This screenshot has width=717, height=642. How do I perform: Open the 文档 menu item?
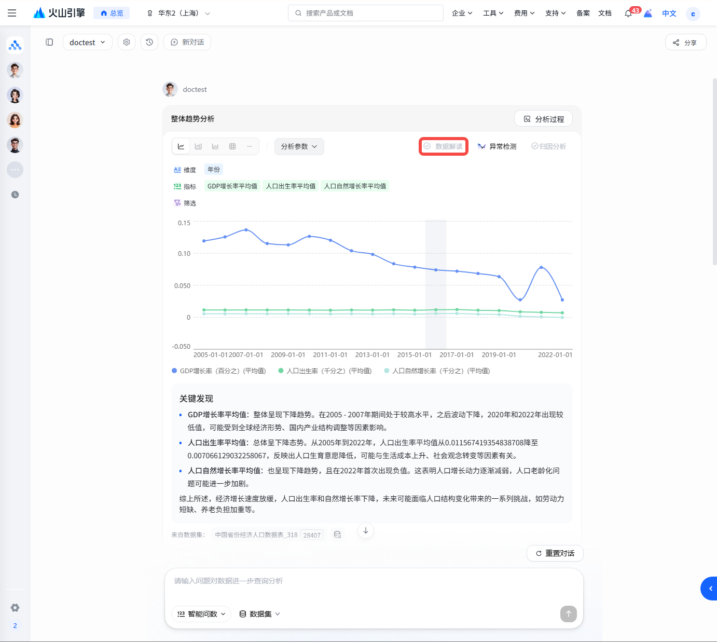click(605, 13)
